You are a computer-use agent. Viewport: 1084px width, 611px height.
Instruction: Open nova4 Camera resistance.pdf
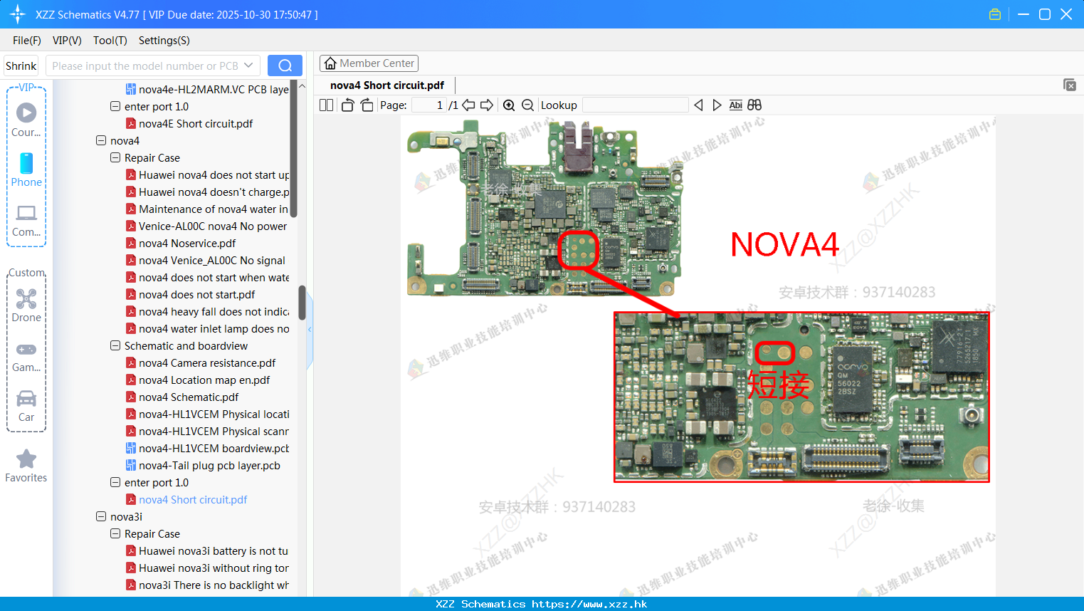(207, 363)
